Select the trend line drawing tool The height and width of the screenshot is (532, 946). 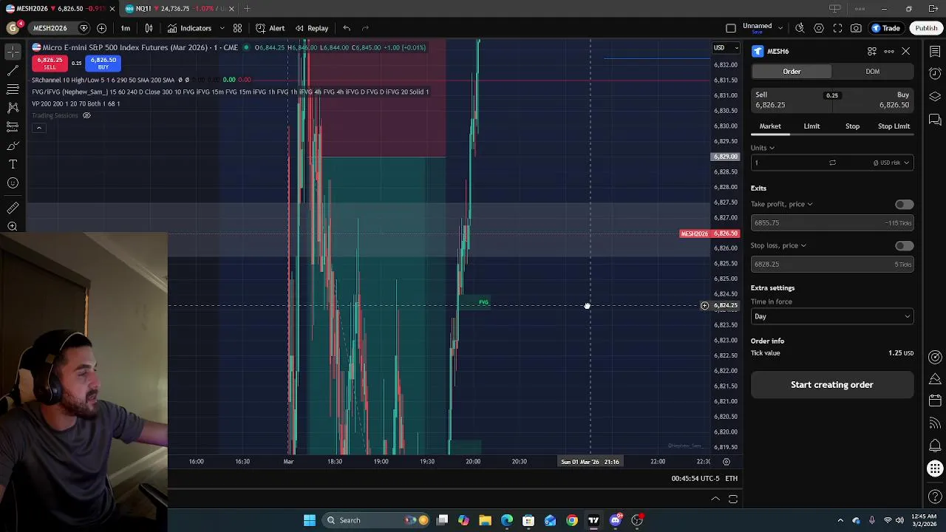13,70
